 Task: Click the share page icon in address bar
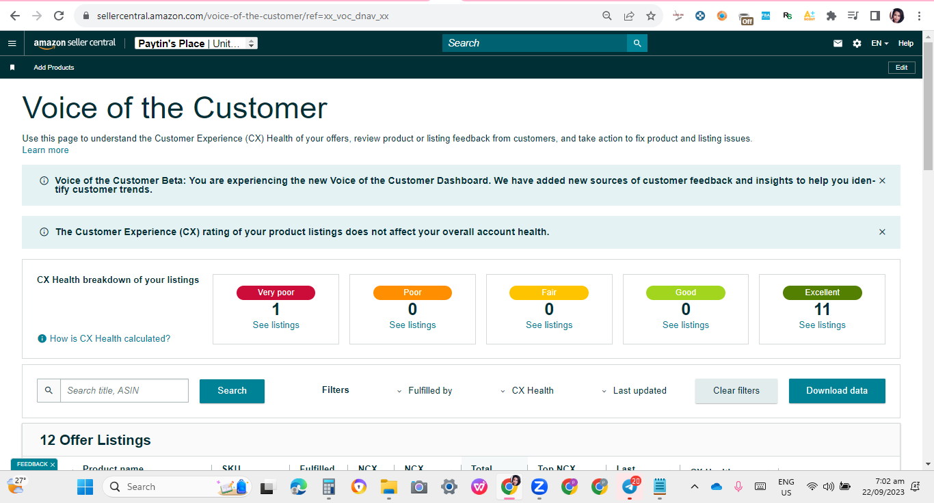(629, 16)
